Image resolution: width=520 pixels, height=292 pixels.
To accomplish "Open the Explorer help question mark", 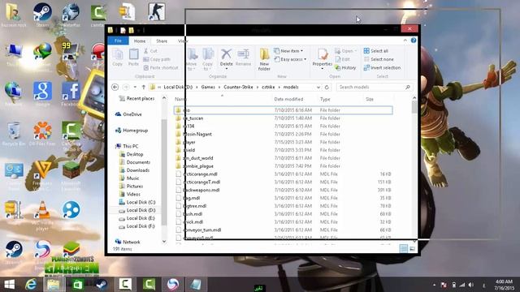I will click(414, 41).
